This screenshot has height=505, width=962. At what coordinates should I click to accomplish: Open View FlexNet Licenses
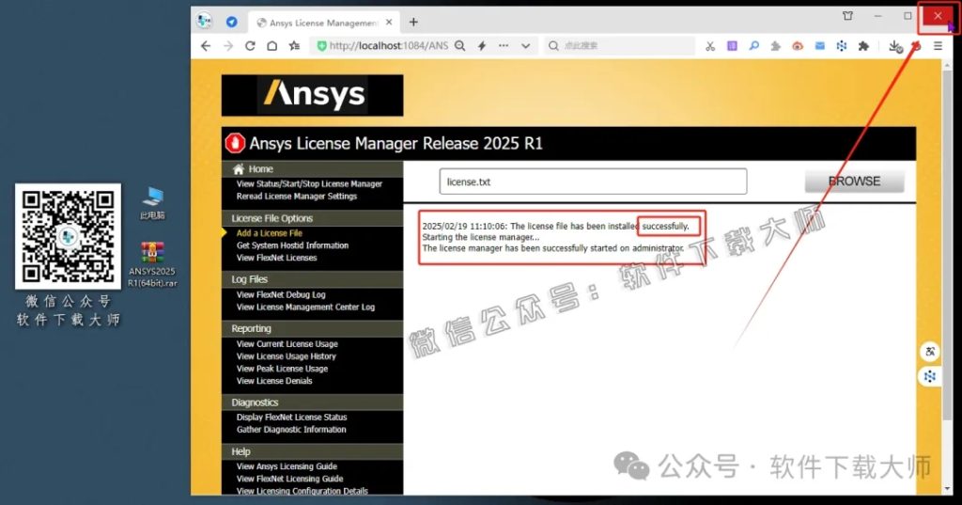tap(277, 258)
